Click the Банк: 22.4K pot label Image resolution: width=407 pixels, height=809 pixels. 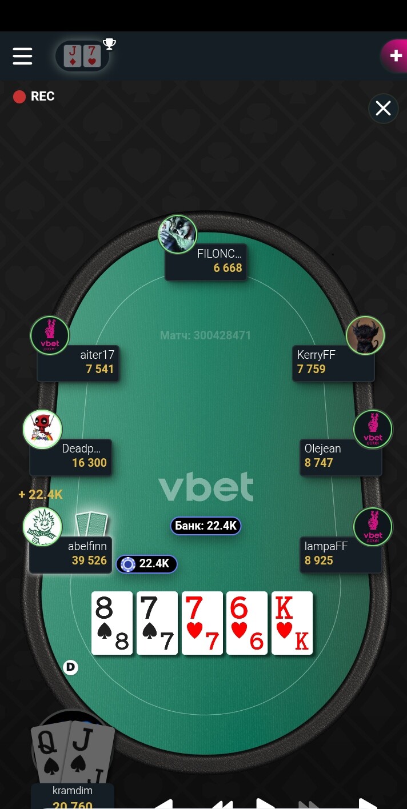[x=206, y=526]
